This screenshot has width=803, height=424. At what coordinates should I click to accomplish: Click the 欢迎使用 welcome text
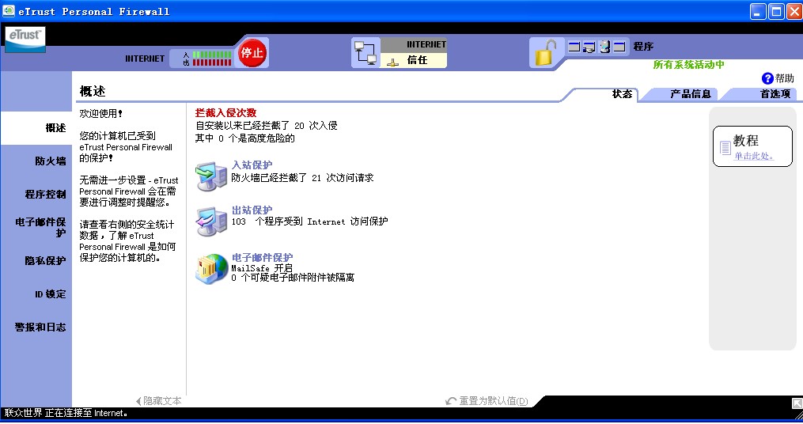[x=101, y=114]
